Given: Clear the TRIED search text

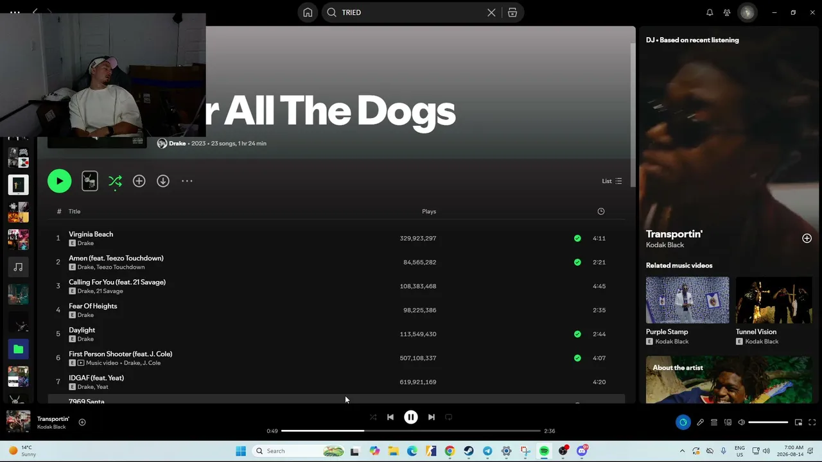Looking at the screenshot, I should coord(491,12).
